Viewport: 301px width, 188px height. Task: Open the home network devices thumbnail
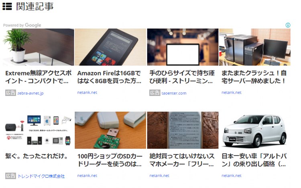click(x=39, y=130)
